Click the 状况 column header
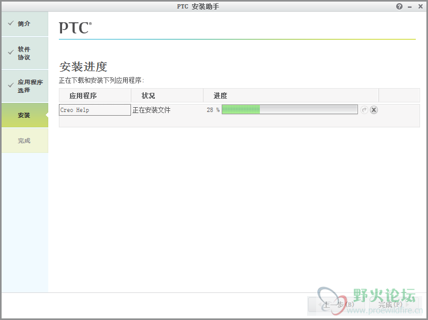This screenshot has height=320, width=428. point(167,96)
